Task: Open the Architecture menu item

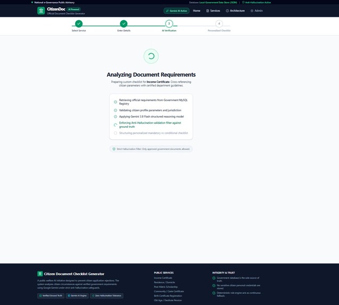Action: [x=235, y=11]
